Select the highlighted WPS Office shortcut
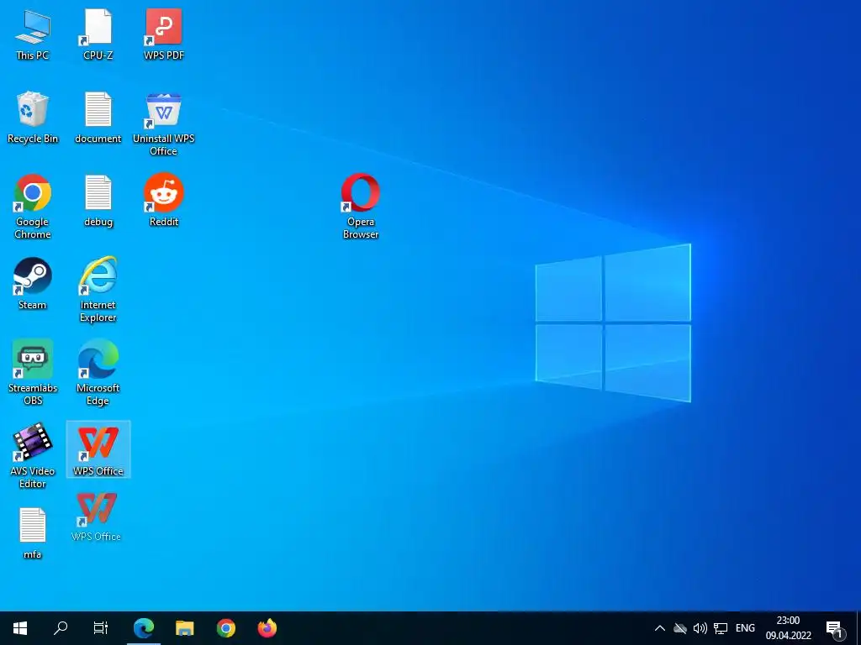The height and width of the screenshot is (645, 861). [98, 449]
